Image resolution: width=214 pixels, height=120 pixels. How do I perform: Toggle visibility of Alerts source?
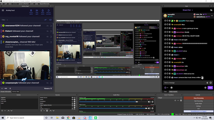click(73, 103)
